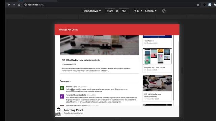Open the PIC 16F628A sidebar video thumbnail
The image size is (216, 121).
click(x=157, y=83)
